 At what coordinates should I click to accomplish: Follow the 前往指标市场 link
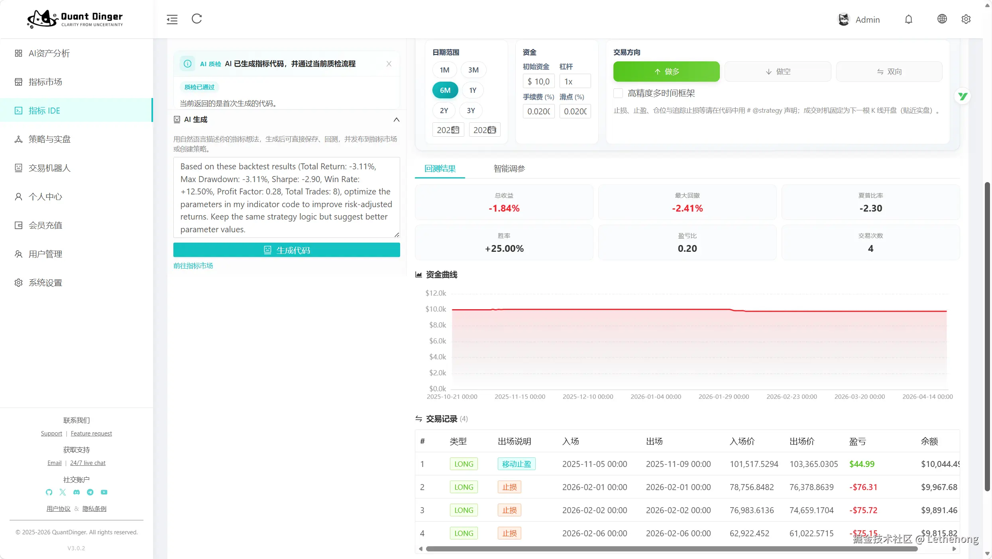[193, 266]
